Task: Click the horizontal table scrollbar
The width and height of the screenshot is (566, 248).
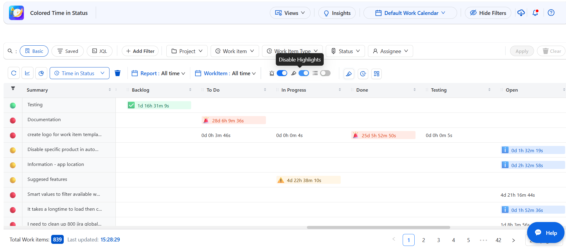Action: (378, 227)
